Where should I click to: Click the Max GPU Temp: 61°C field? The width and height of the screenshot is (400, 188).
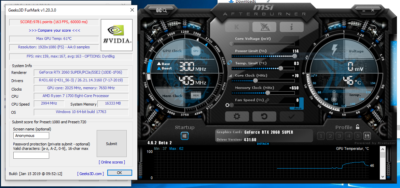(x=54, y=39)
